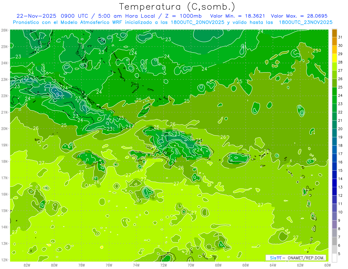Click the purple colorbar segment between 9 and 10
348x269 pixels.
334,216
